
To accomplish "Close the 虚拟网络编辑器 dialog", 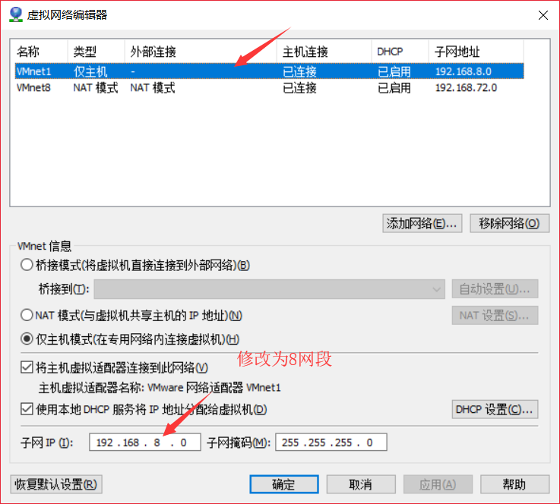I will [x=543, y=15].
